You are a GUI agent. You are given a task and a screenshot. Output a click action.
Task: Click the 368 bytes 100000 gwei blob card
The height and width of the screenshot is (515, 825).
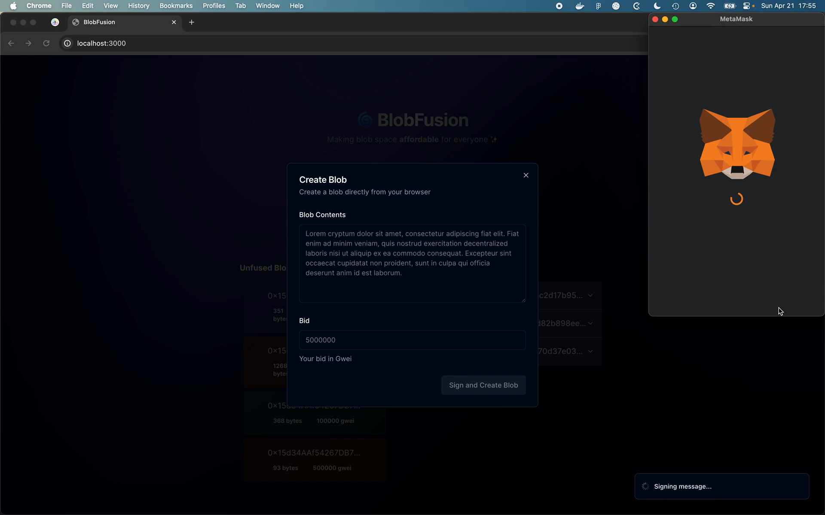coord(315,413)
